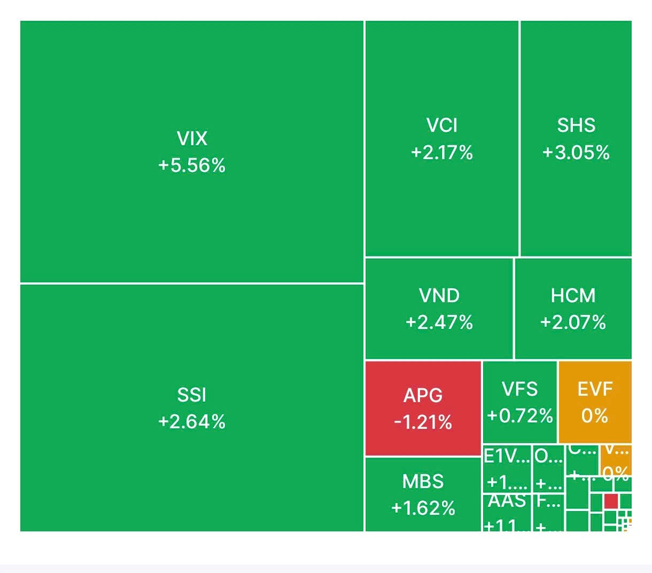
Task: Open the MBS +1.62% tile
Action: [x=423, y=494]
